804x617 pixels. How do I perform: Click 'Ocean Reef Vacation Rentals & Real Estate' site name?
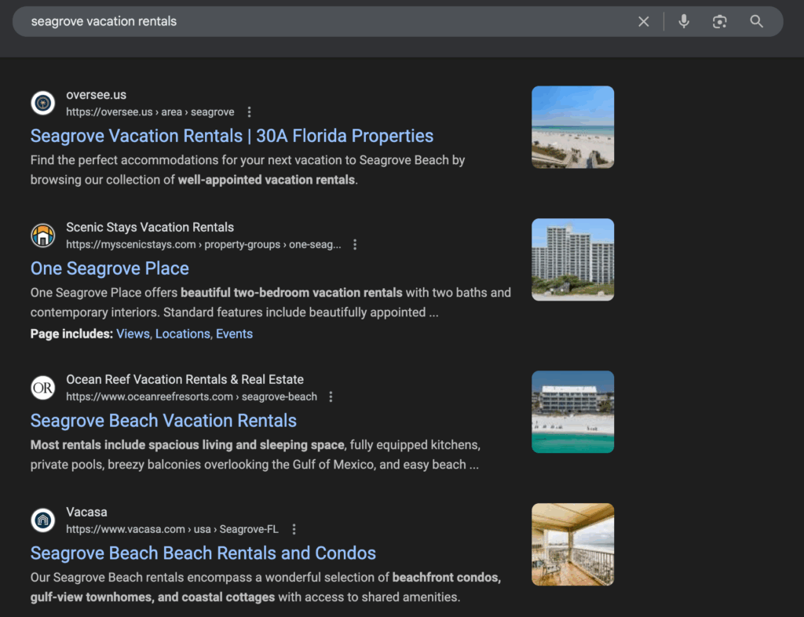pos(185,379)
